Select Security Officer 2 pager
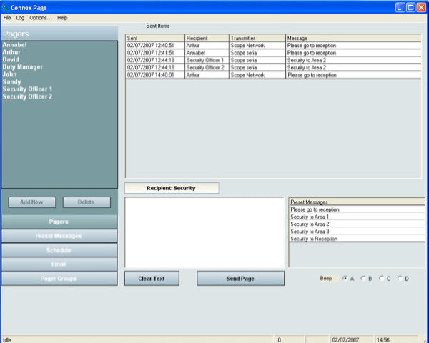Screen dimensions: 429x343 point(28,96)
